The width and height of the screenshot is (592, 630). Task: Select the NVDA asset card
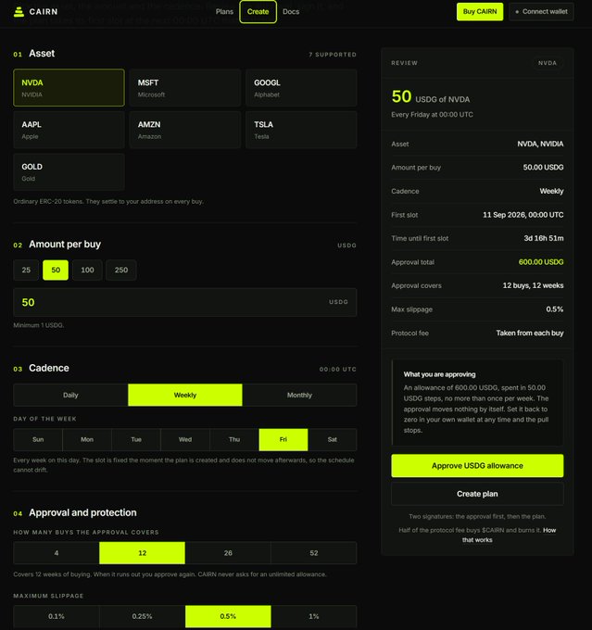[x=69, y=88]
